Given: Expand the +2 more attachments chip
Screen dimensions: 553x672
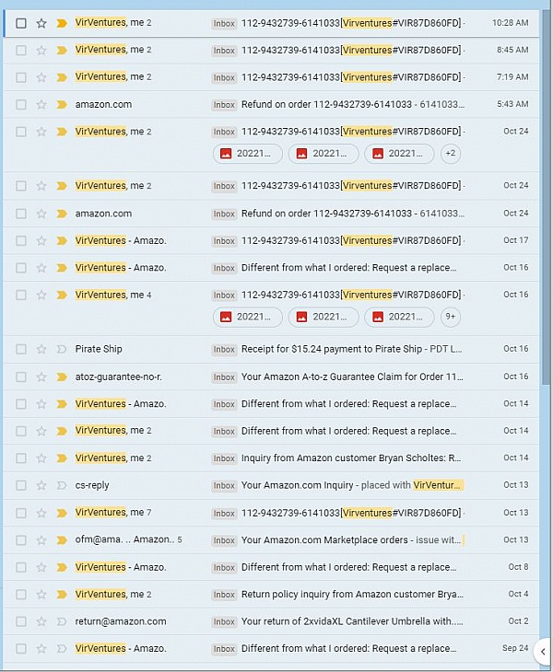Looking at the screenshot, I should pyautogui.click(x=450, y=154).
